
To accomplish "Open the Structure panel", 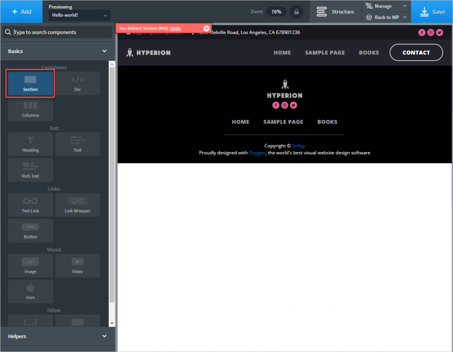I will tap(336, 11).
